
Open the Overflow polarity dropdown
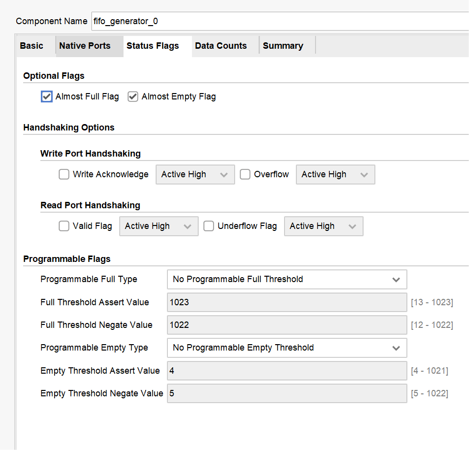(x=335, y=174)
